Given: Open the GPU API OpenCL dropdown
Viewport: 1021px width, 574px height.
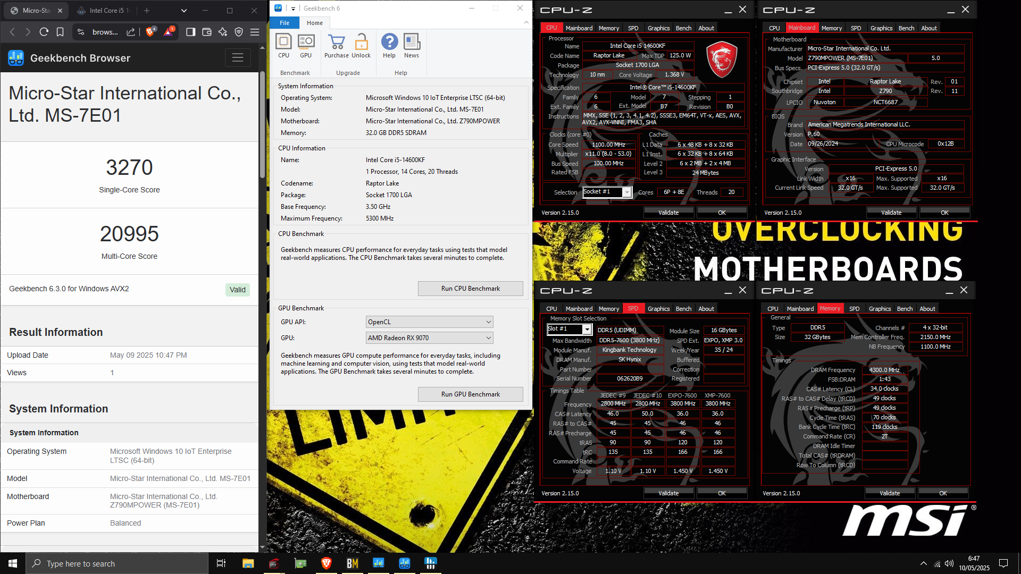Looking at the screenshot, I should tap(429, 322).
